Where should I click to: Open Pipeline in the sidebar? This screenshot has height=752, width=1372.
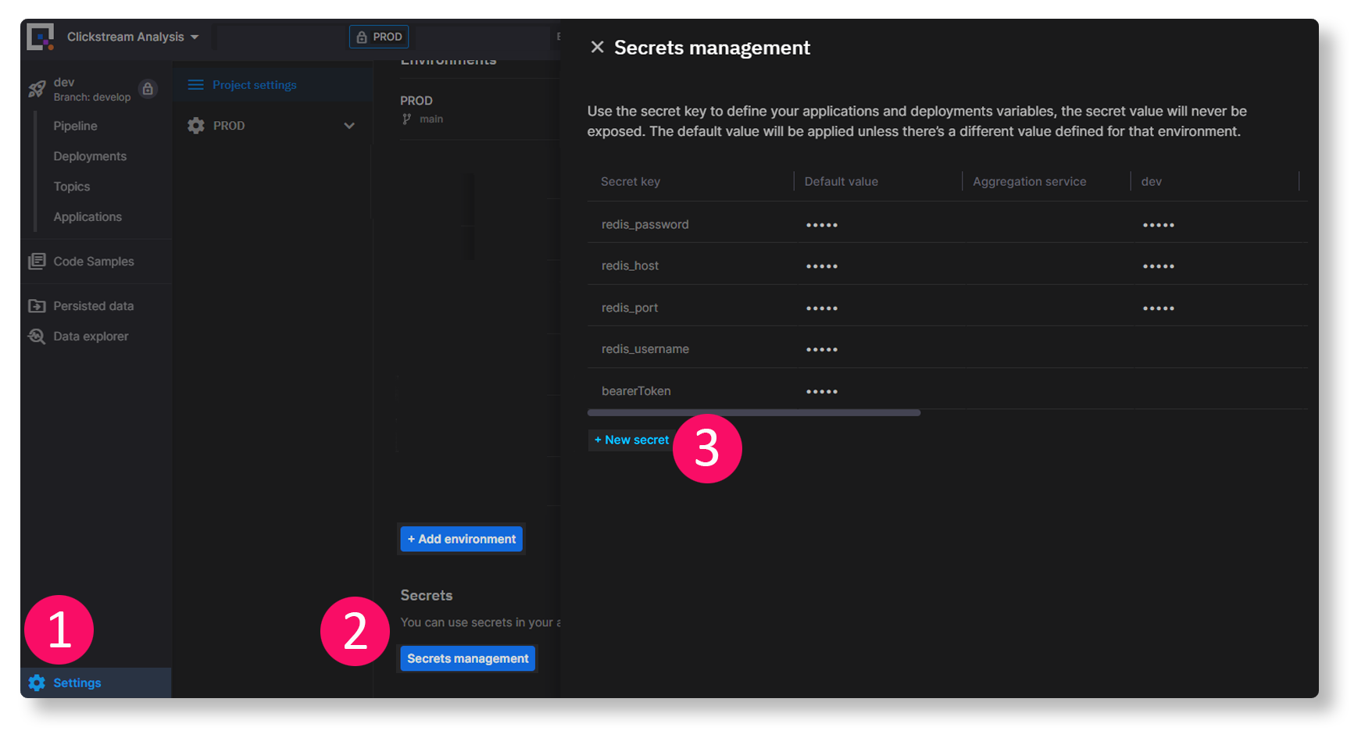(75, 126)
